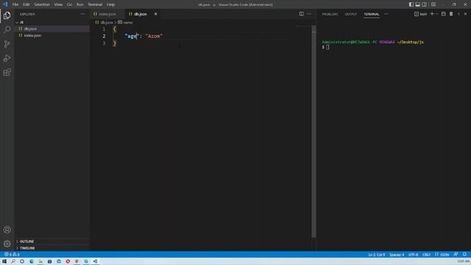Select index.json in the Explorer tree
The image size is (471, 265).
[52, 35]
